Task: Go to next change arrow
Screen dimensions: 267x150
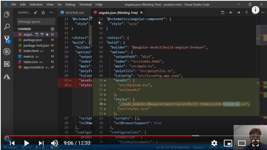Action: coord(239,13)
